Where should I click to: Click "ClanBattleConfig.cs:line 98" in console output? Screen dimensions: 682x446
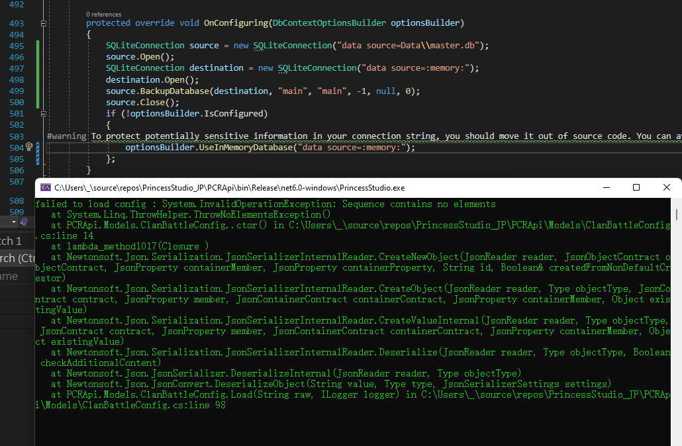coord(154,405)
